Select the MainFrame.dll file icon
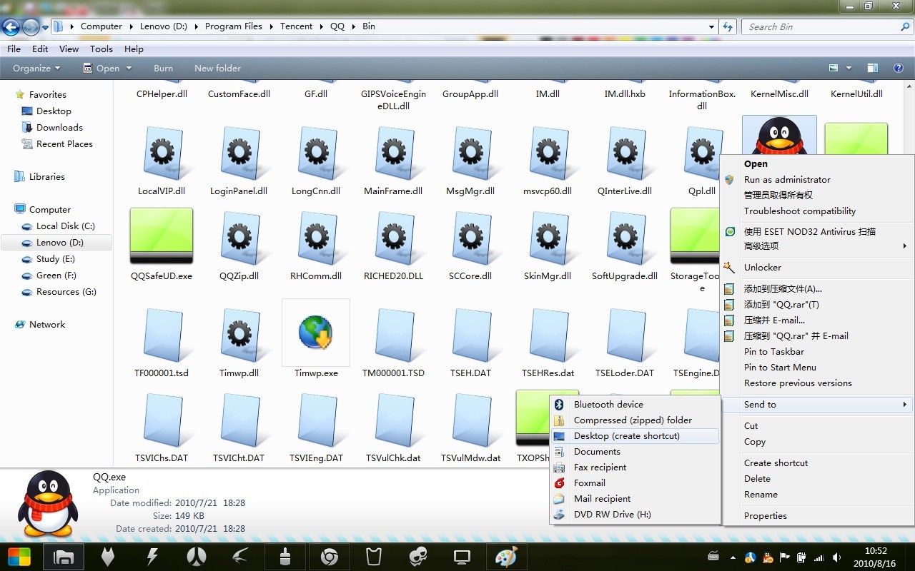 tap(393, 153)
